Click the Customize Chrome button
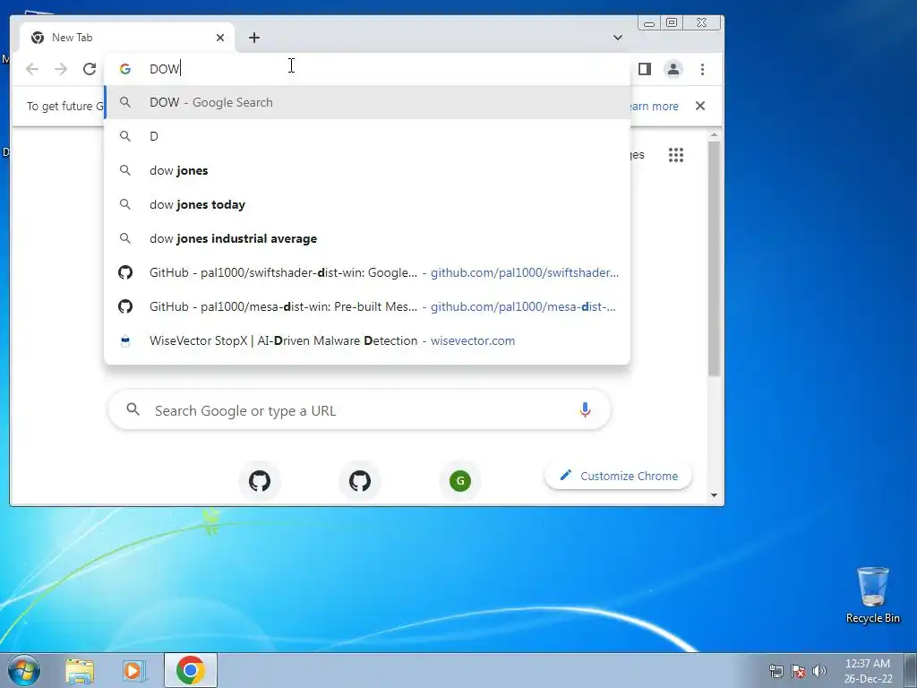Screen dimensions: 917x688 point(619,476)
